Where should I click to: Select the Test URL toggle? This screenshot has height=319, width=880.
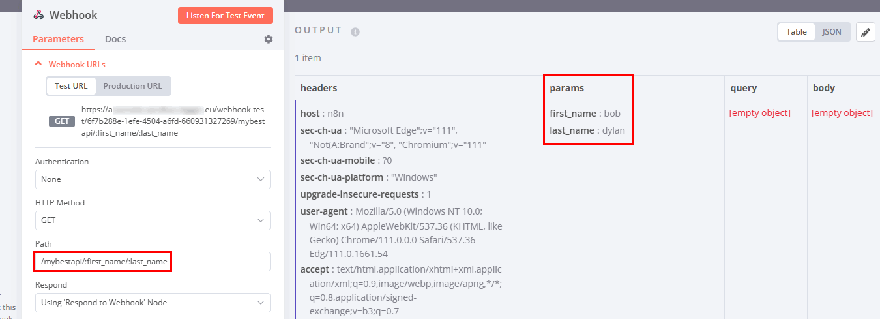[71, 86]
